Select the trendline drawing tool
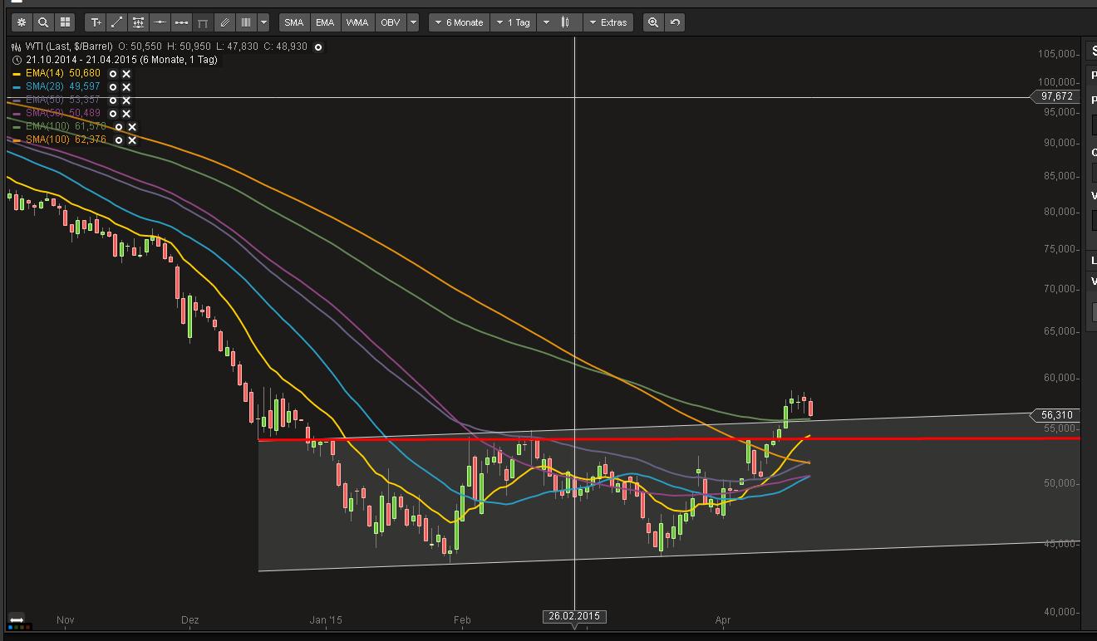The height and width of the screenshot is (641, 1097). click(x=116, y=22)
